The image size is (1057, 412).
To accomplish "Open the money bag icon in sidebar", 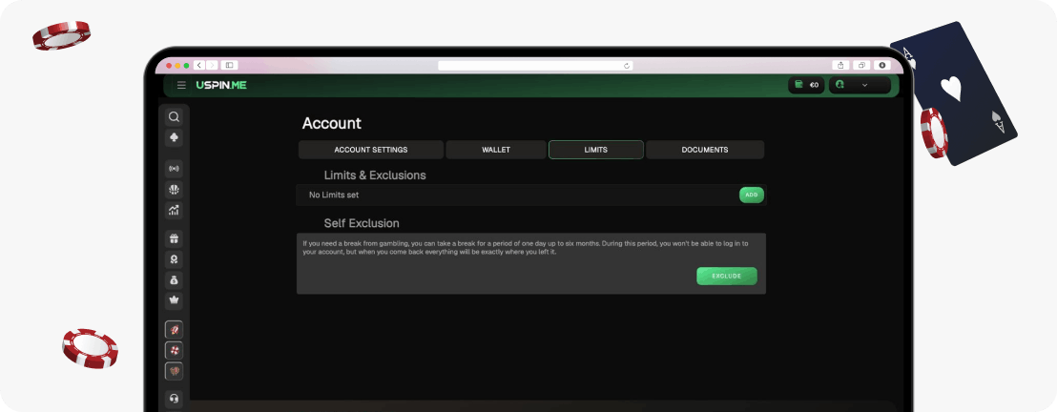I will [x=174, y=280].
